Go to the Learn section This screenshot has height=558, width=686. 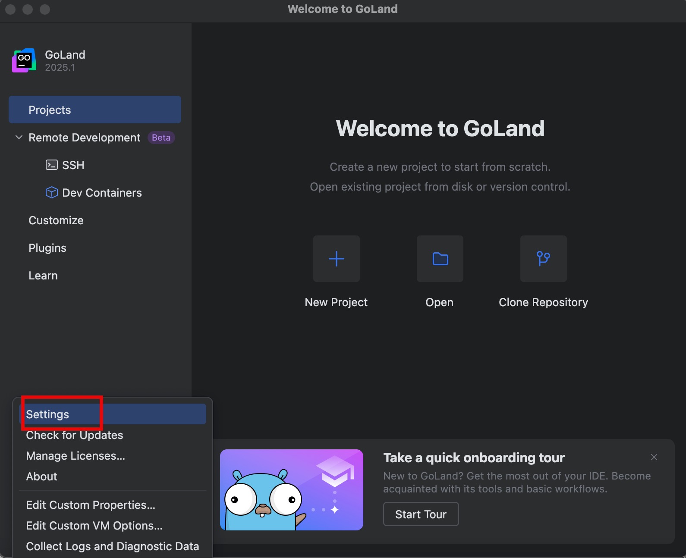[43, 276]
